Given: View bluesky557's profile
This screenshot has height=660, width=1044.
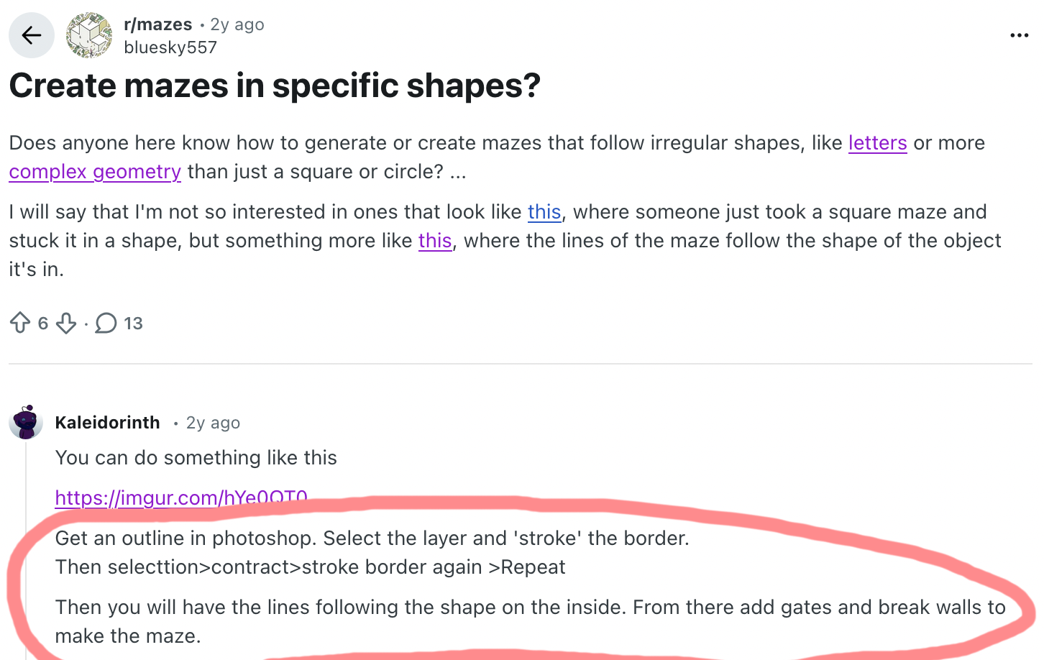Looking at the screenshot, I should (x=170, y=47).
